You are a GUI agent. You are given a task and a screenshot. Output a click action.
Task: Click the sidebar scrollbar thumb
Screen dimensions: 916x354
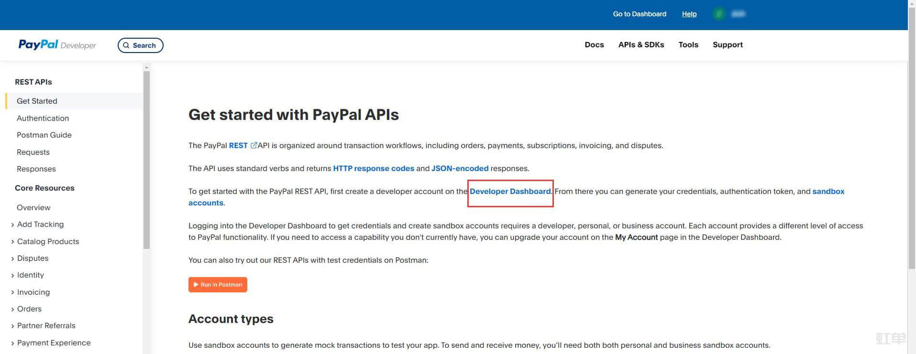click(146, 160)
